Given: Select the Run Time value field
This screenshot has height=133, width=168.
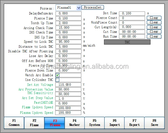Looking at the screenshot, I should tap(132, 36).
